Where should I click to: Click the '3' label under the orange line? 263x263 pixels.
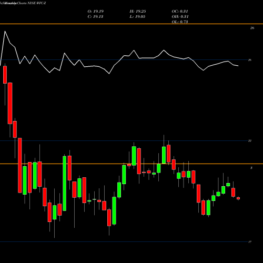tap(251, 168)
